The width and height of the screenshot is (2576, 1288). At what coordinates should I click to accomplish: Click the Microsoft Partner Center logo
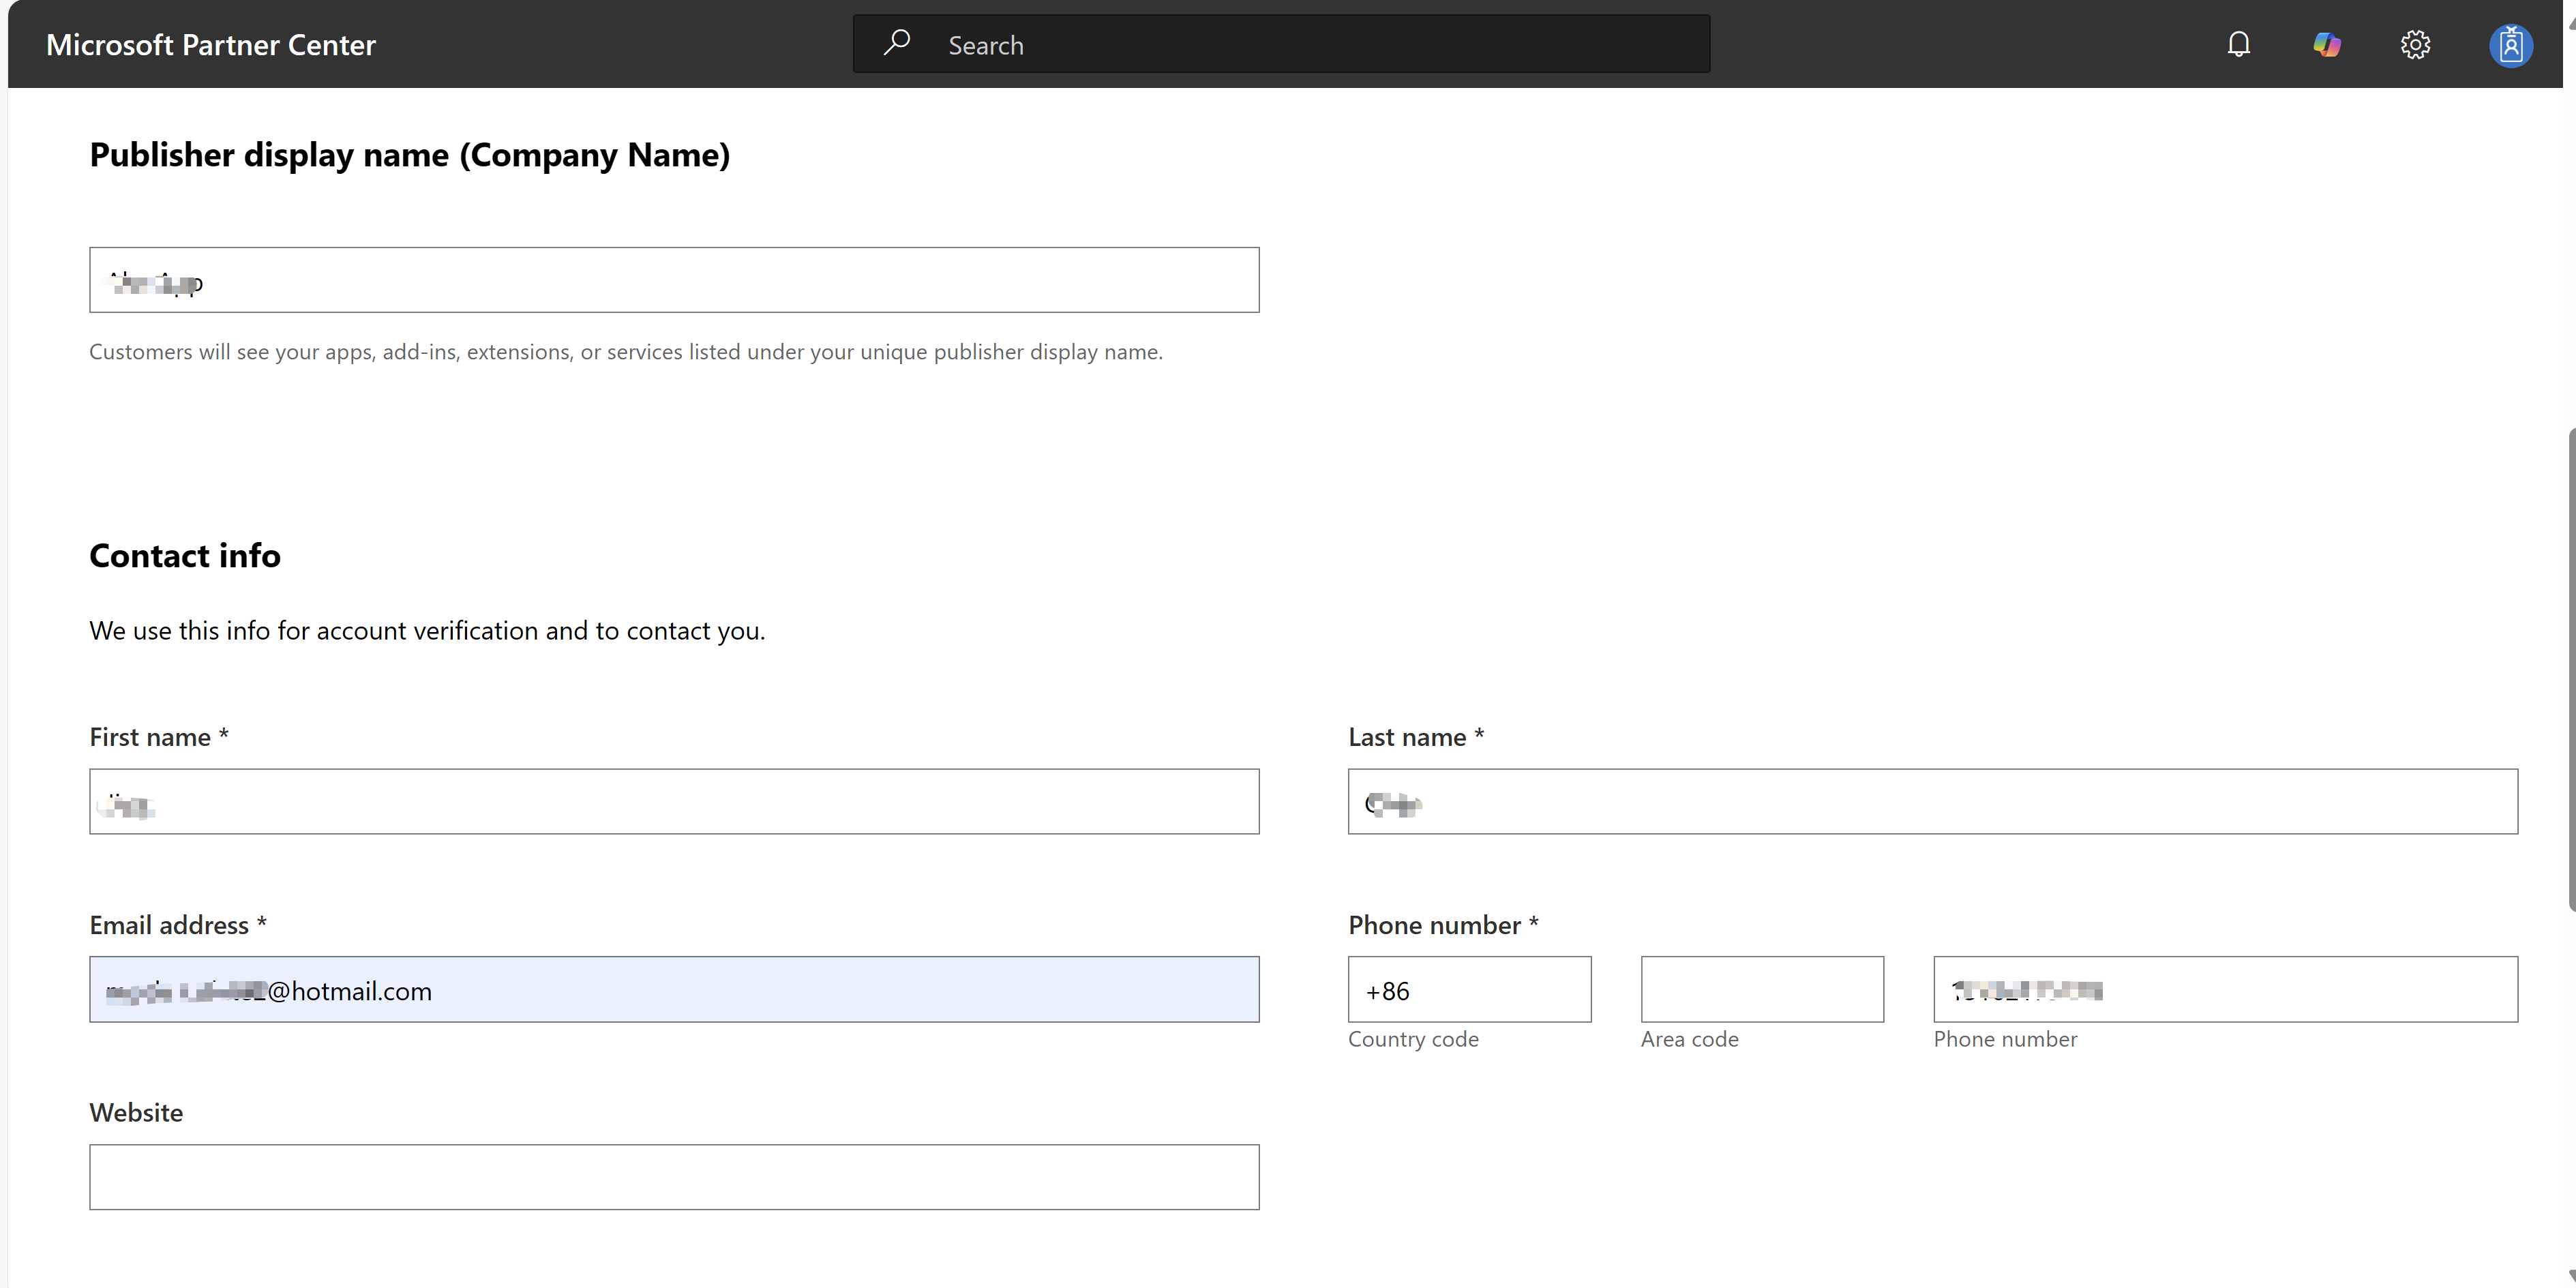(x=210, y=44)
